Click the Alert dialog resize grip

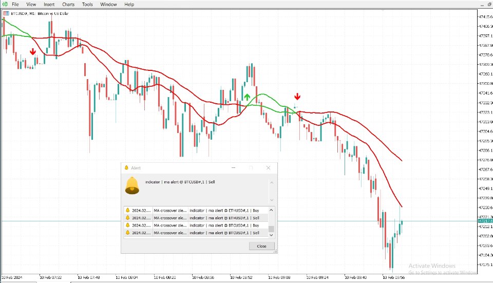click(x=275, y=251)
